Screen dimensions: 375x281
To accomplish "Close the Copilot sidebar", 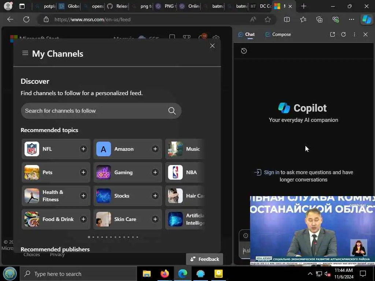I will point(365,34).
